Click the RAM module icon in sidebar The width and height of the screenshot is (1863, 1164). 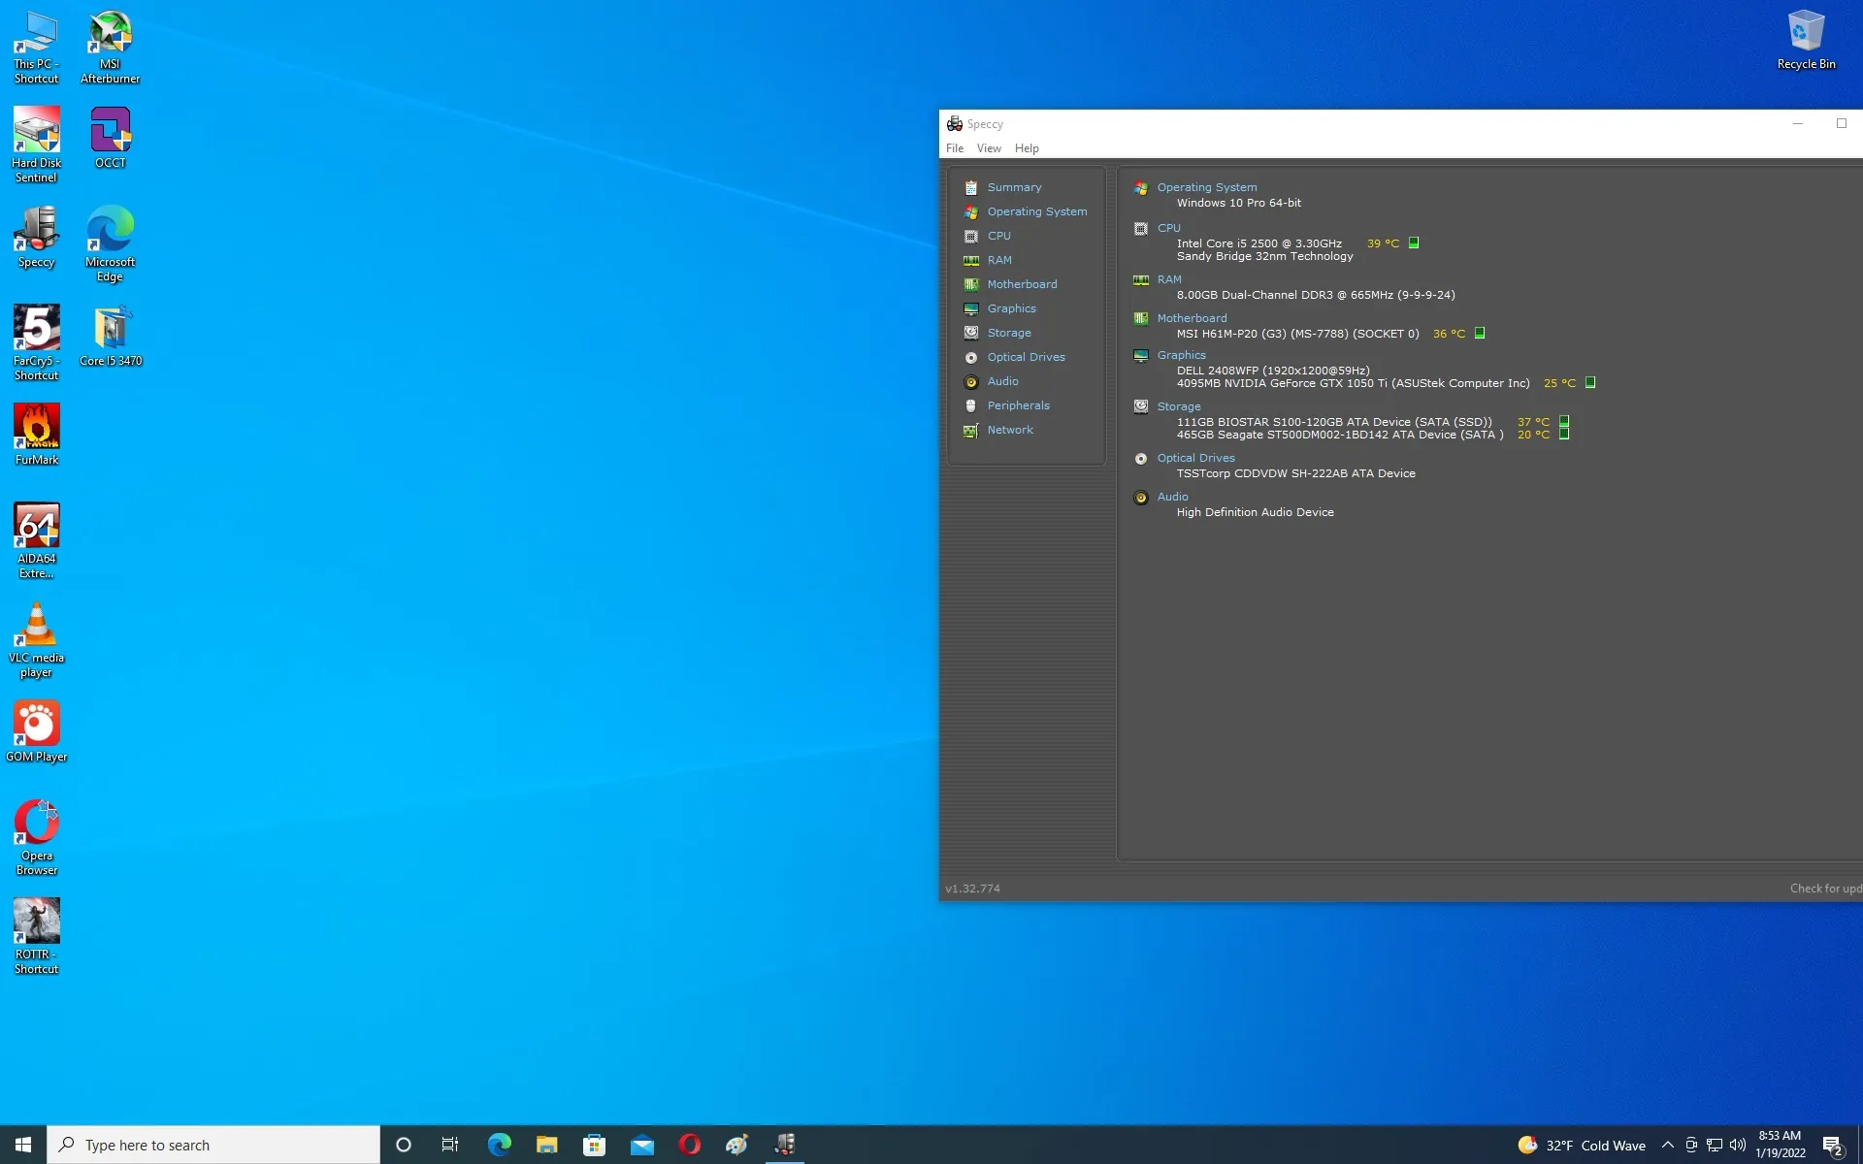970,260
